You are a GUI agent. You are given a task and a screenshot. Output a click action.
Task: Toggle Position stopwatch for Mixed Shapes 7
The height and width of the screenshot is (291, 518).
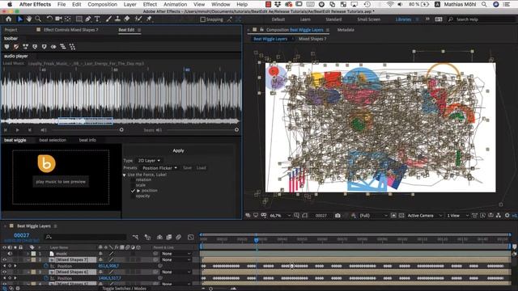46,266
